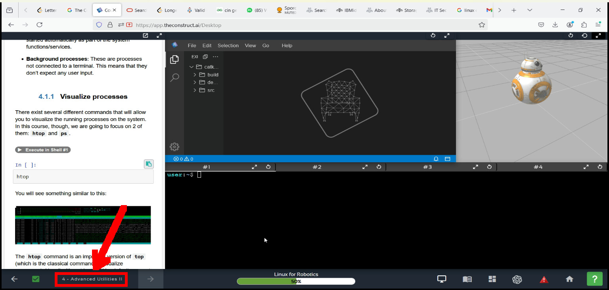Open the AI assistant icon
Image resolution: width=609 pixels, height=290 pixels.
click(x=517, y=279)
